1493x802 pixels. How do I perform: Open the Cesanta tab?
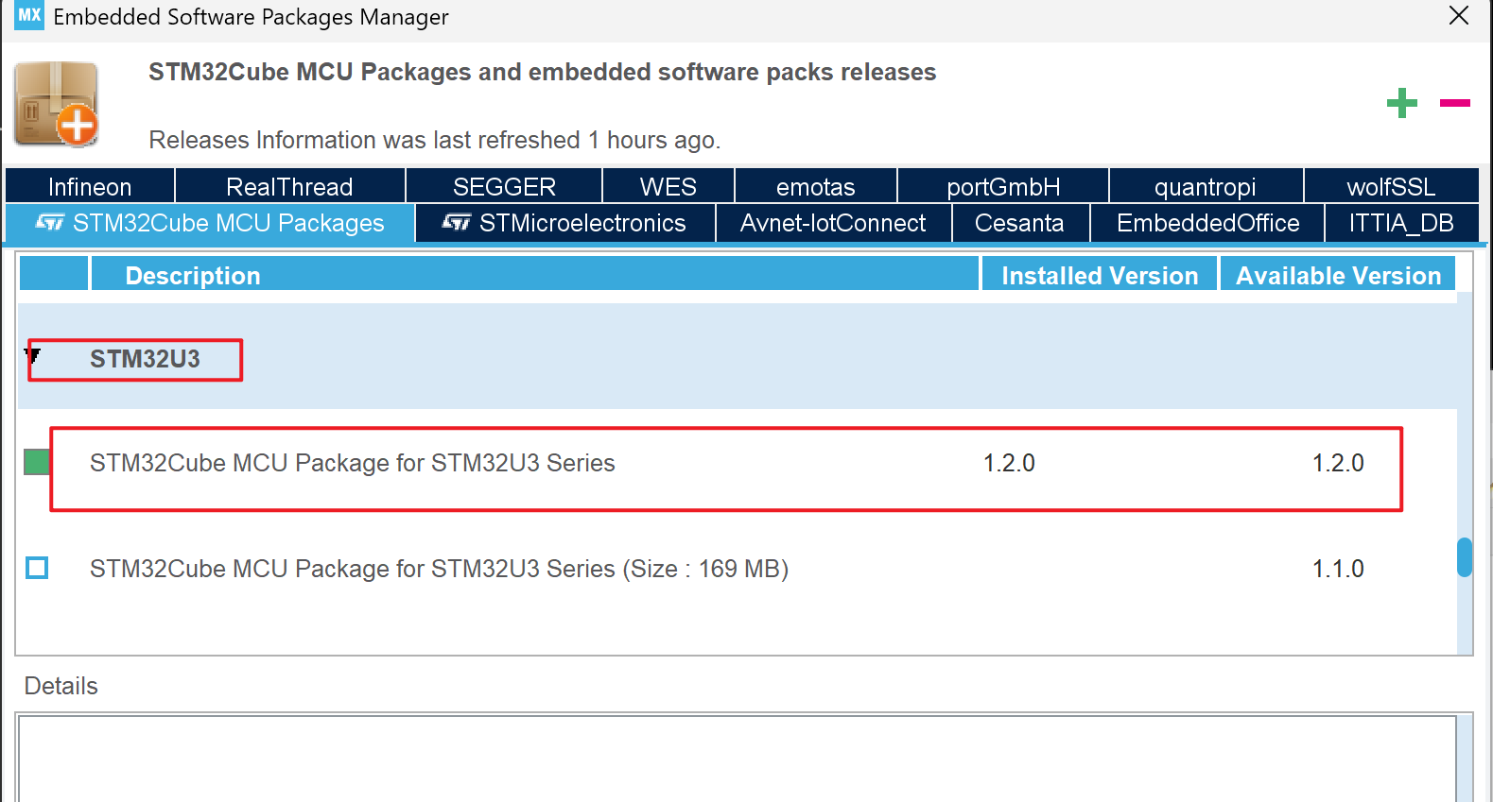tap(1019, 223)
